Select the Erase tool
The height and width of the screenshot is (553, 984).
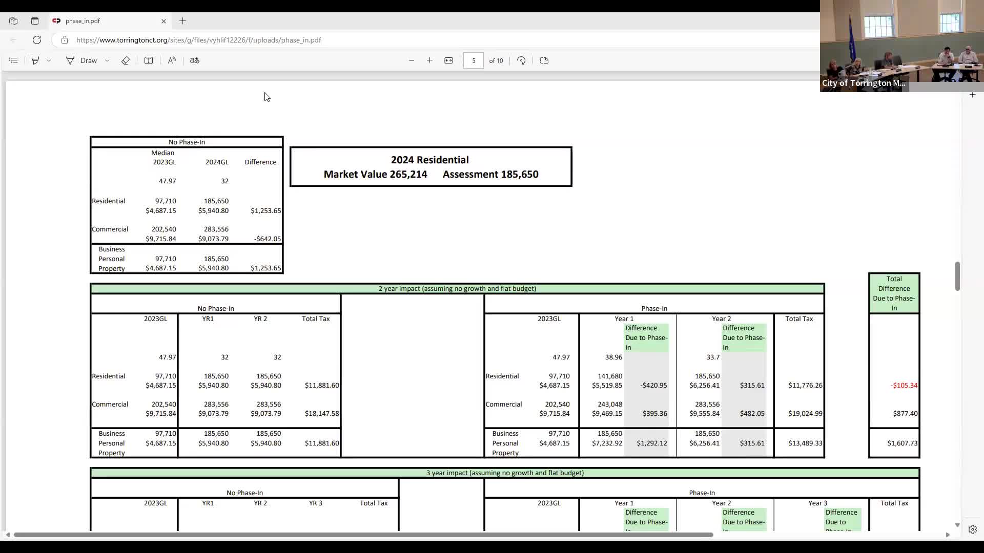[x=126, y=60]
